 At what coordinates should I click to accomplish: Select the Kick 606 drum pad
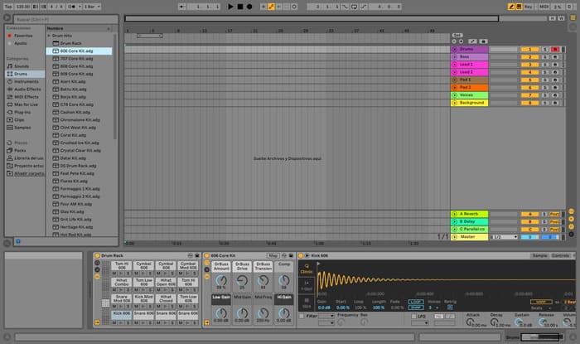pyautogui.click(x=122, y=313)
